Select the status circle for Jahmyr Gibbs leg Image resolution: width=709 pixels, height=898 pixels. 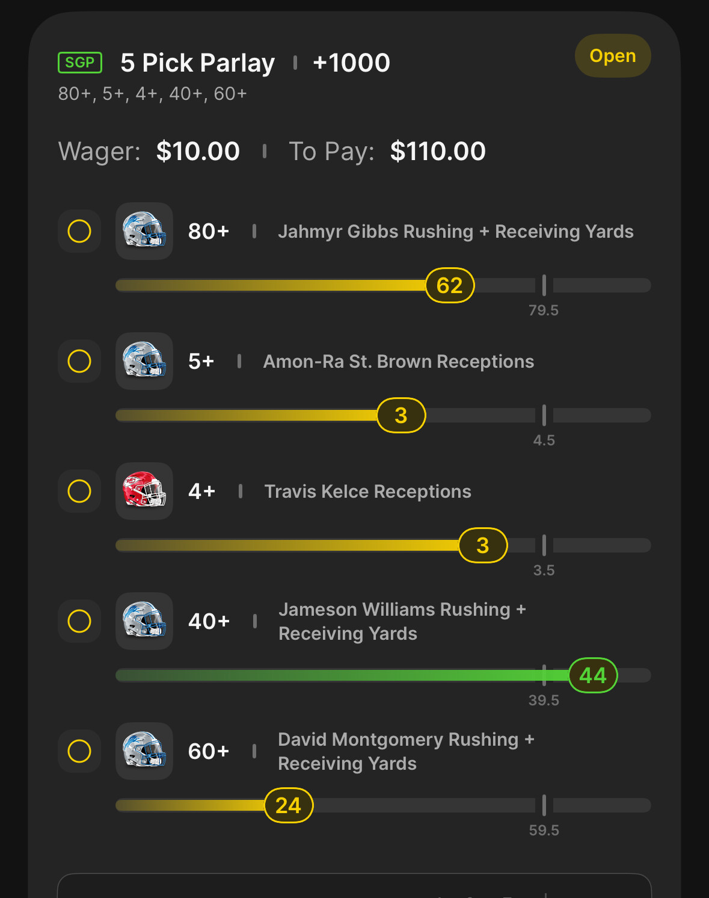79,231
